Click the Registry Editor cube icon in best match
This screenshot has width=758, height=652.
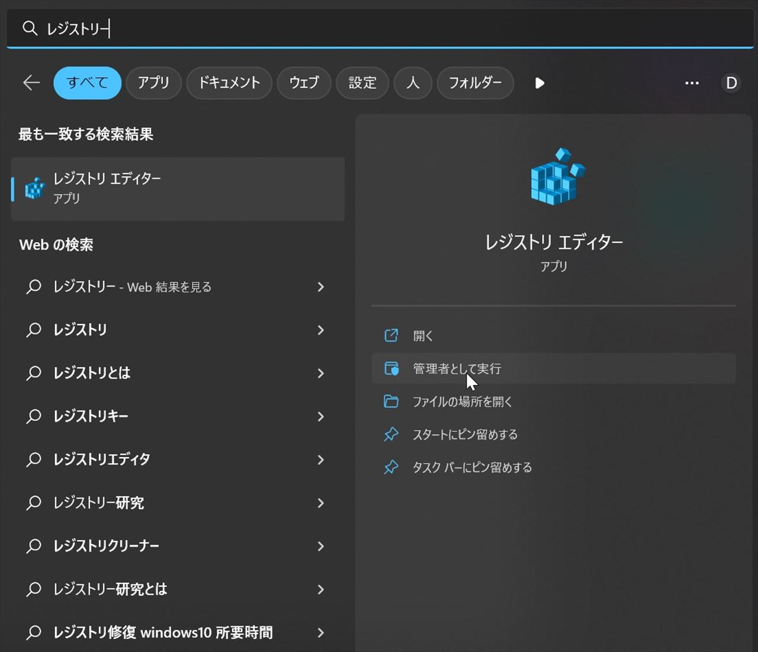point(35,189)
